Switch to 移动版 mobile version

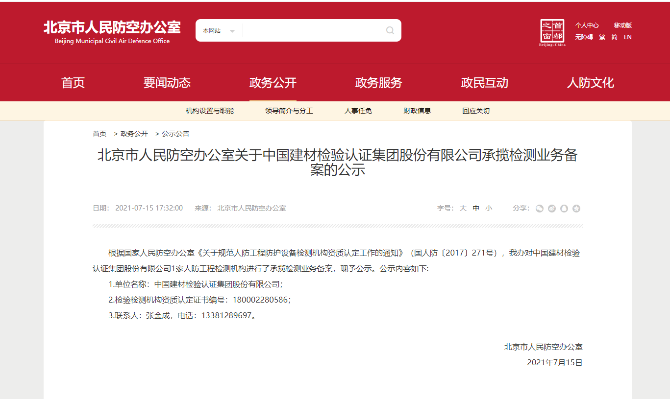pyautogui.click(x=622, y=25)
